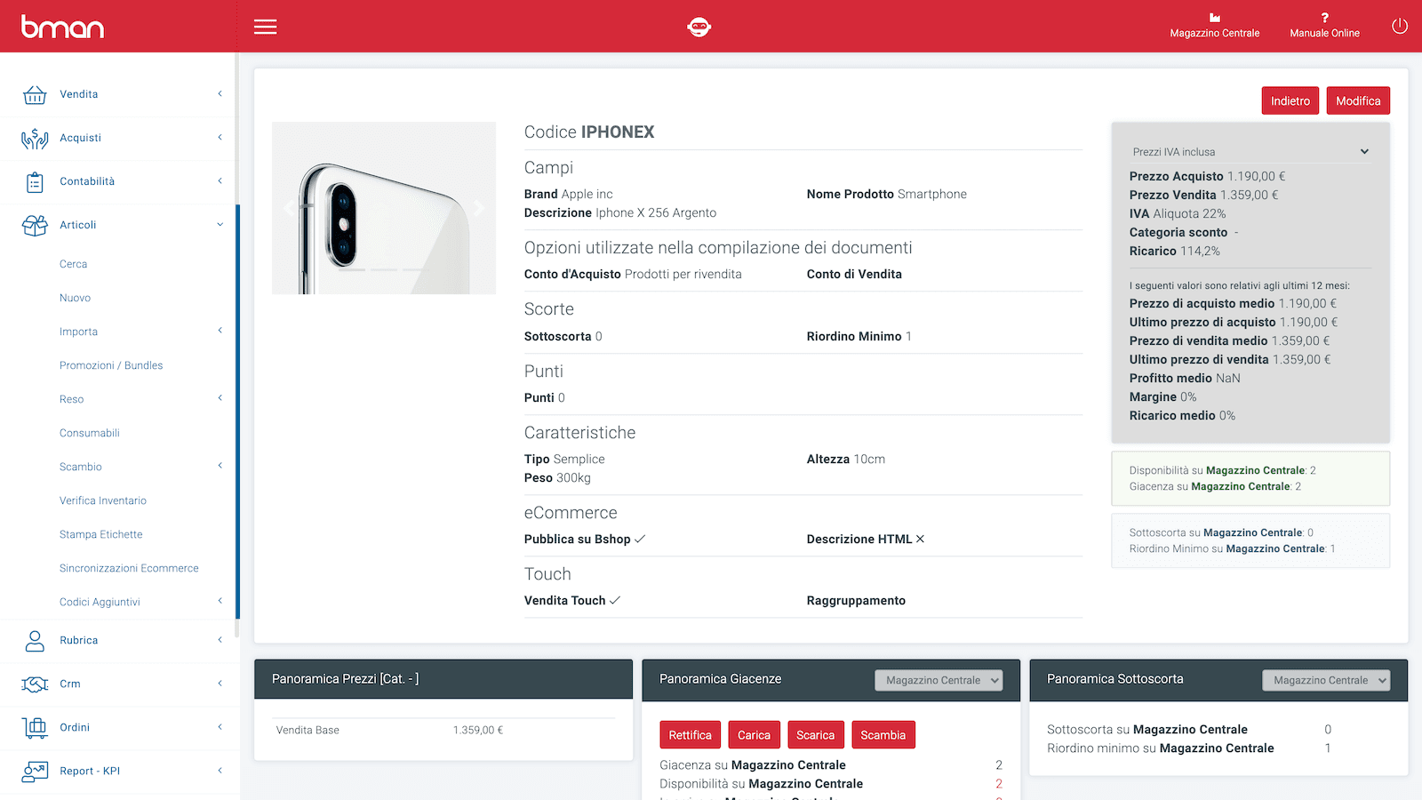Click the power logout icon
The image size is (1422, 800).
[x=1400, y=27]
